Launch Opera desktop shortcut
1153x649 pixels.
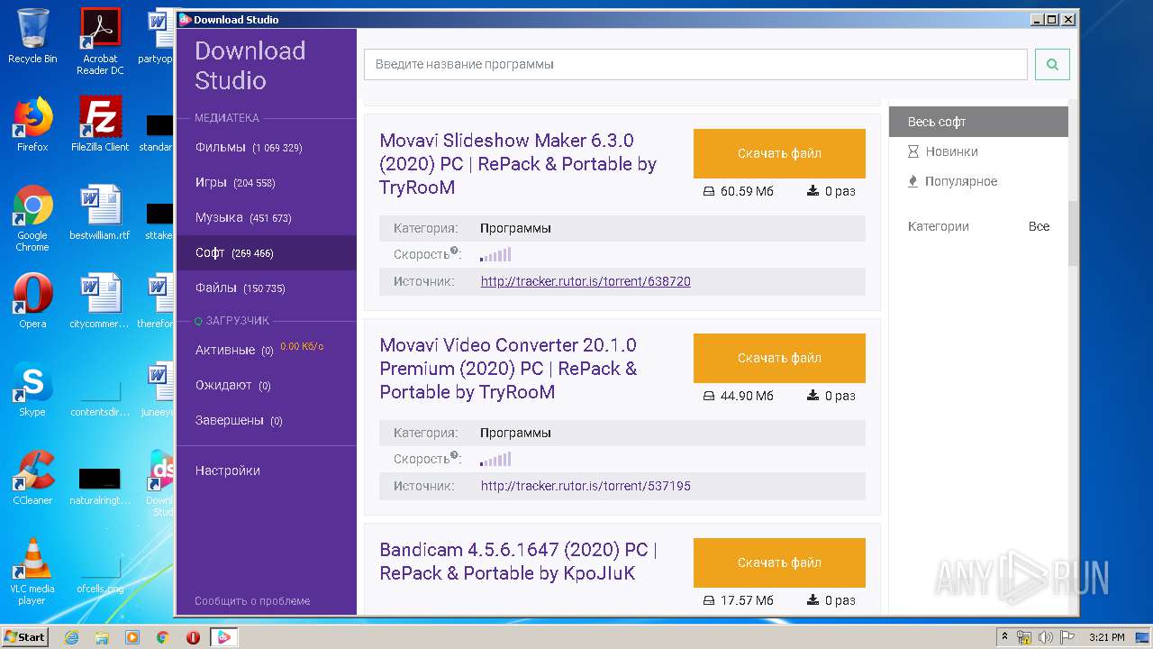(32, 301)
